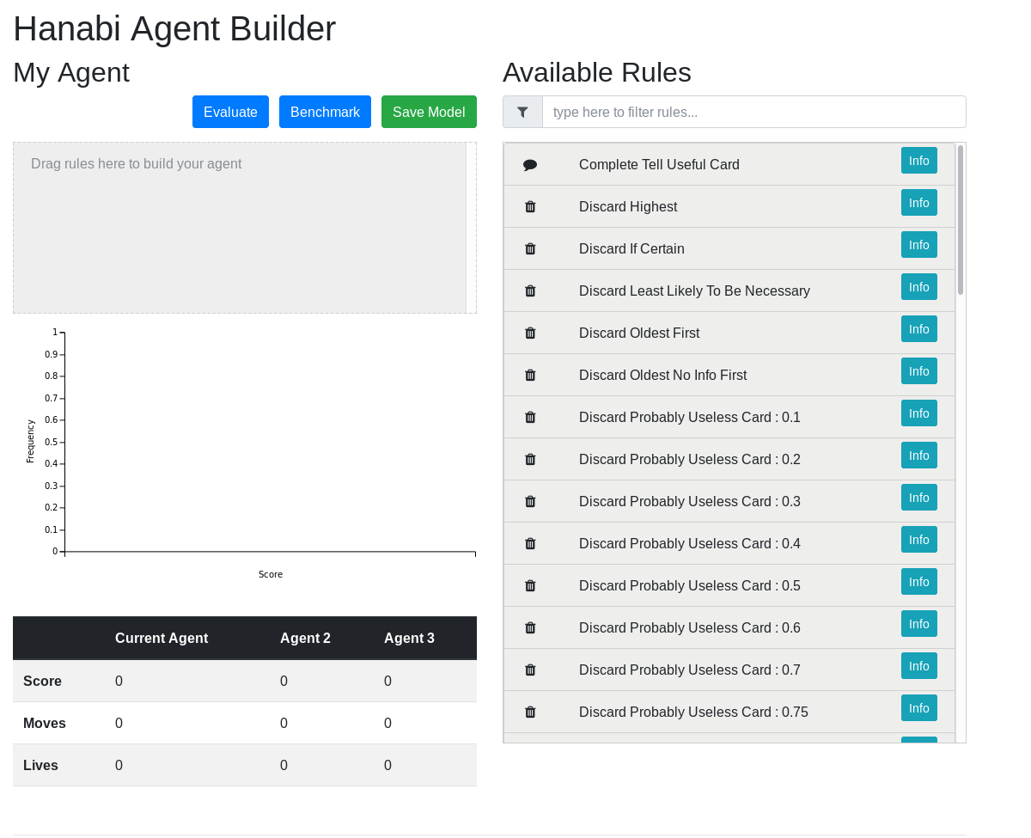Click trash icon beside Discard Oldest First
1031x838 pixels.
coord(530,333)
